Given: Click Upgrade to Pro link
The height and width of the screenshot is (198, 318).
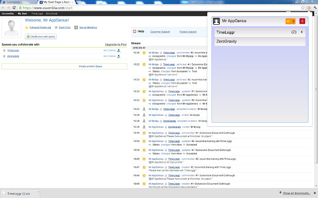Looking at the screenshot, I should tap(116, 45).
